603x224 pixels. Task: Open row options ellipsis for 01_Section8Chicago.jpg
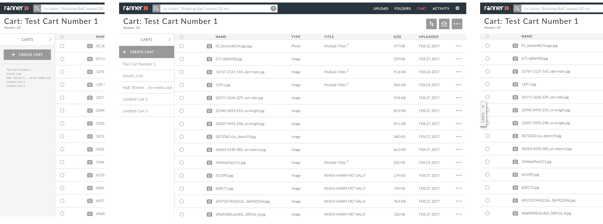pos(459,46)
